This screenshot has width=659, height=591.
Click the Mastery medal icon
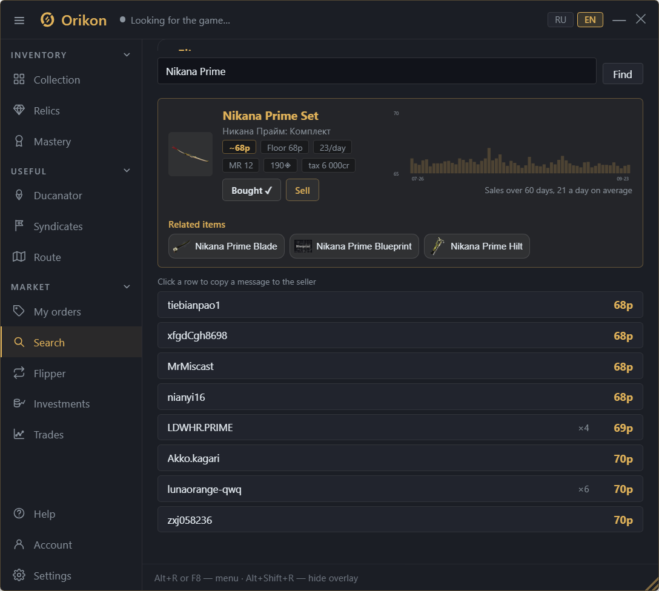[x=19, y=141]
